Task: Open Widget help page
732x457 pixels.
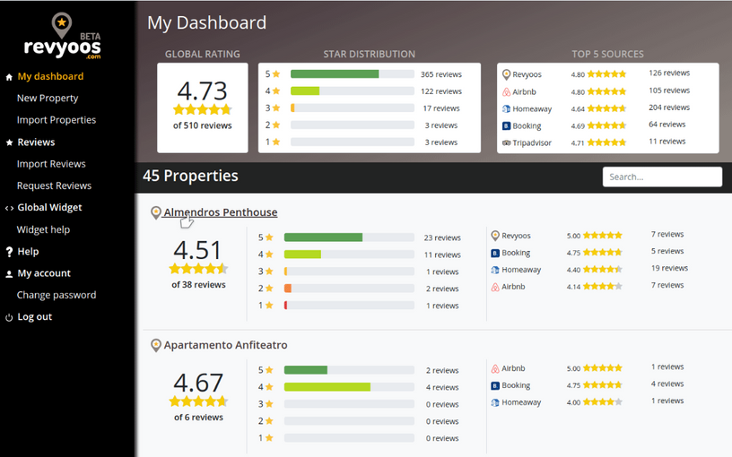Action: [x=43, y=230]
